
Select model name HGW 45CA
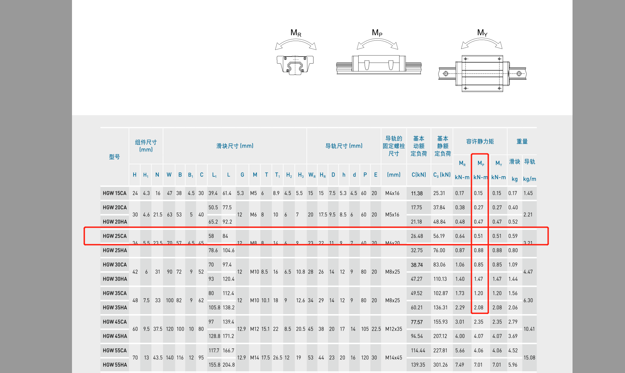(115, 322)
